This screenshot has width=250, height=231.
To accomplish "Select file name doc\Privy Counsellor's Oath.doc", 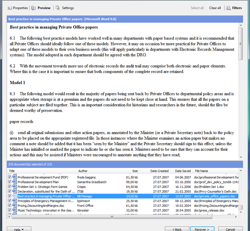I will pos(215,191).
